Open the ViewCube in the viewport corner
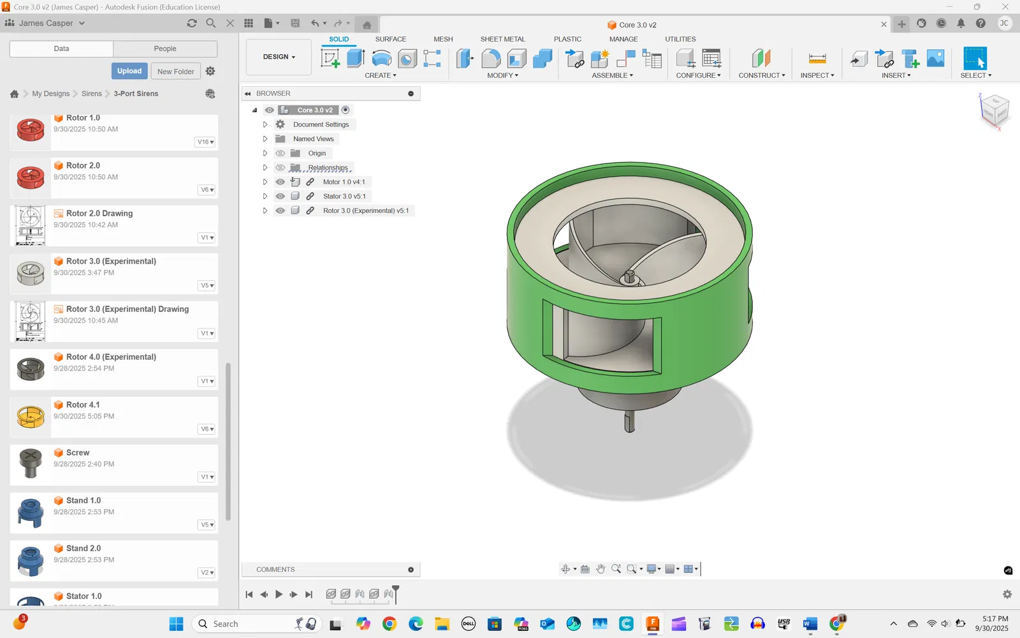The width and height of the screenshot is (1020, 638). point(994,110)
